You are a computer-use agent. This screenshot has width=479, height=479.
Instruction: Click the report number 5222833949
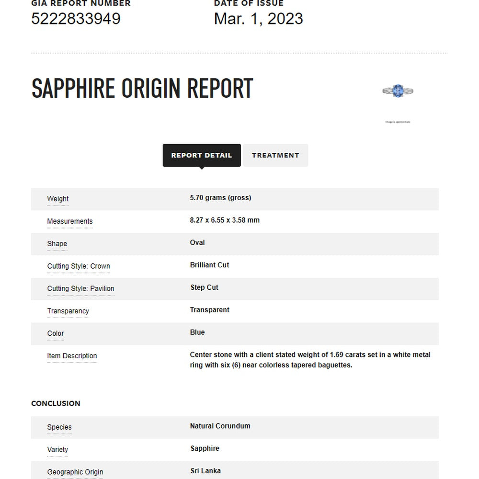tap(76, 19)
